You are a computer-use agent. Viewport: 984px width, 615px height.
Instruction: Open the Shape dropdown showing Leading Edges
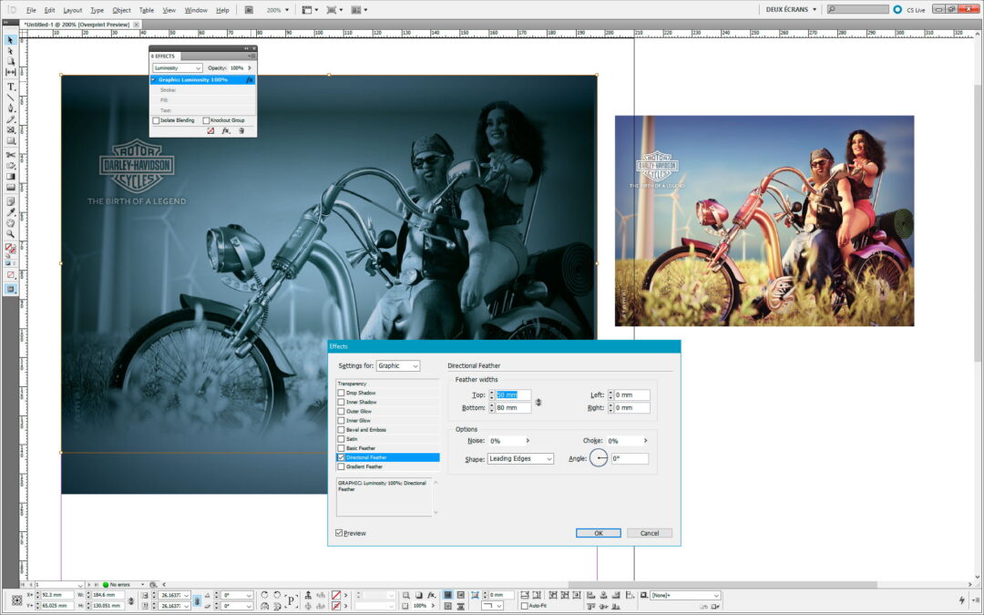tap(520, 458)
